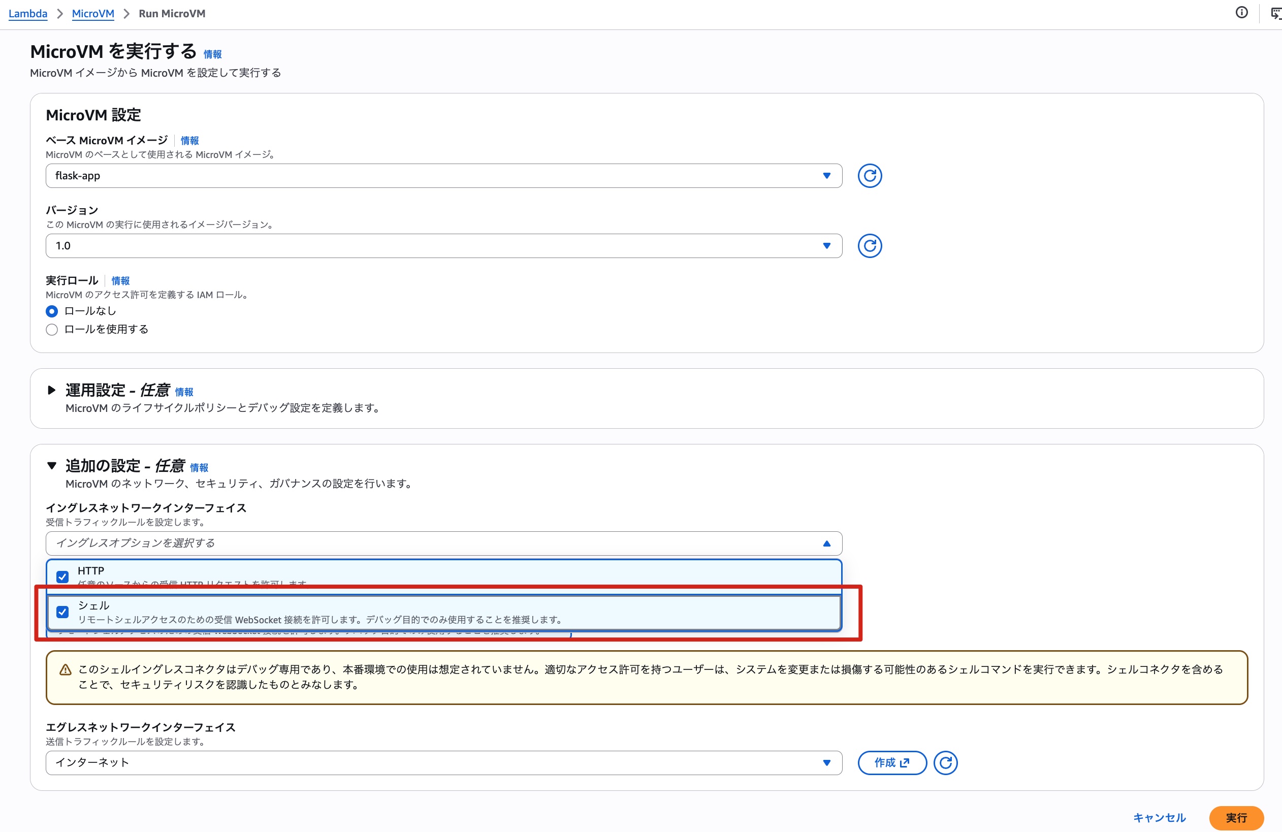Select the ロールなし radio button
1282x832 pixels.
pos(52,311)
